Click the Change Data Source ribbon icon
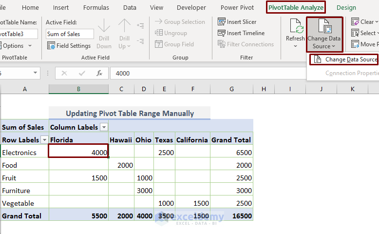This screenshot has height=234, width=379. tap(324, 27)
